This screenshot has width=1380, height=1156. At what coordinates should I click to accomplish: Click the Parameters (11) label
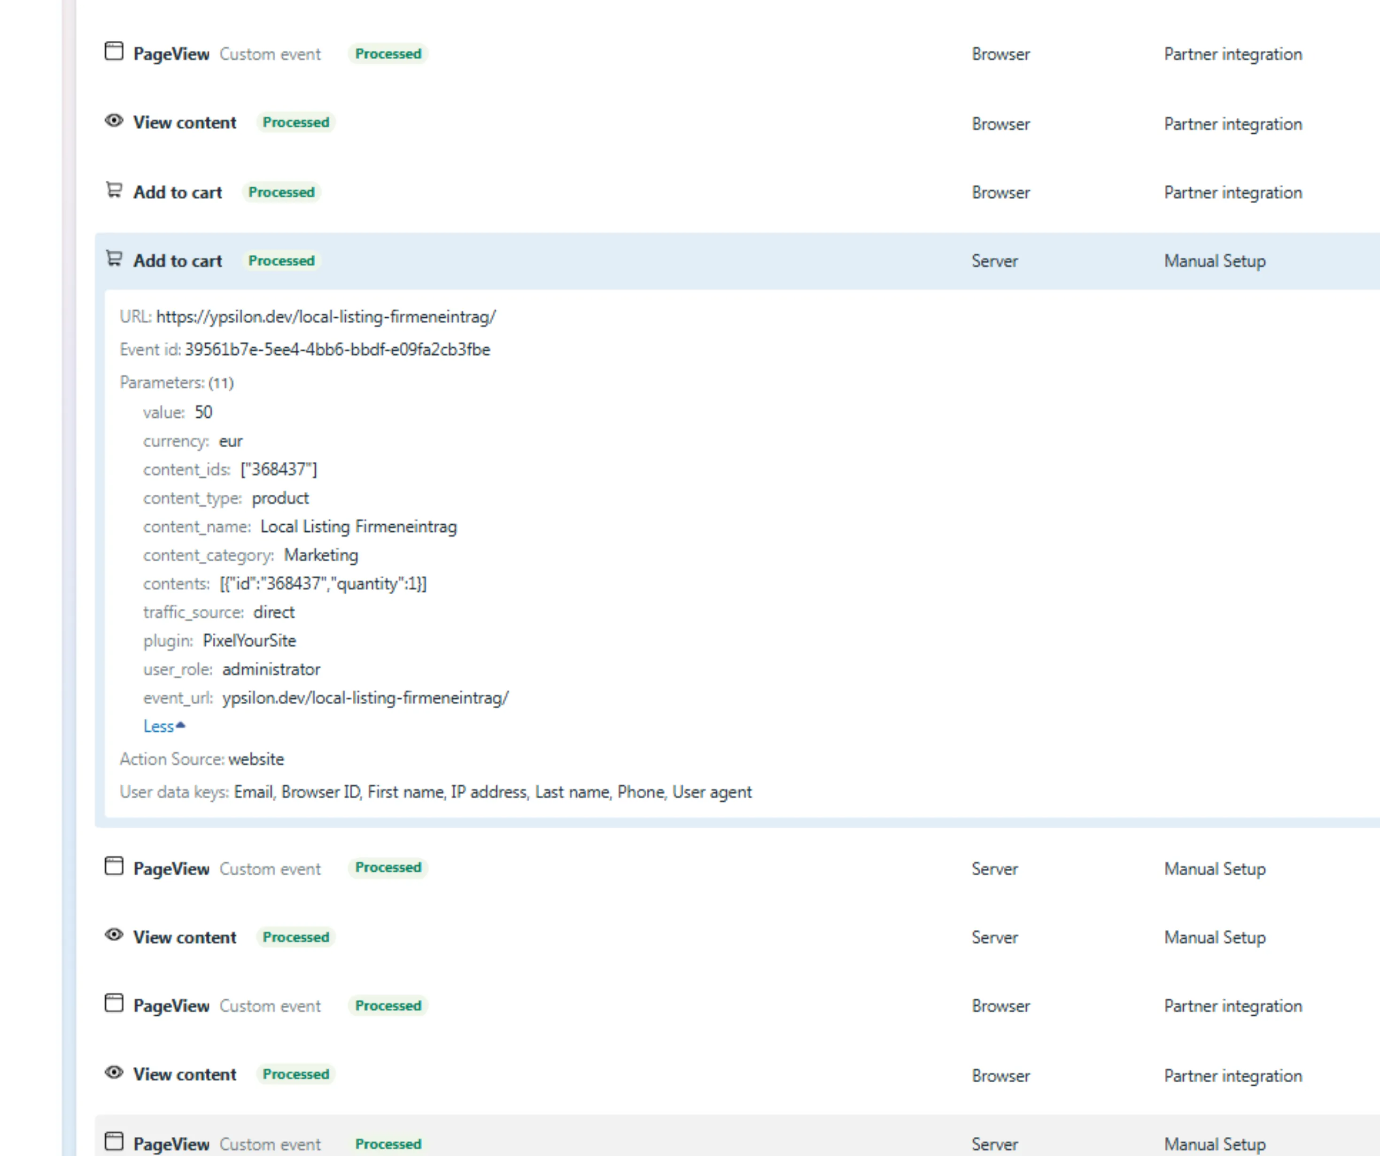point(177,383)
